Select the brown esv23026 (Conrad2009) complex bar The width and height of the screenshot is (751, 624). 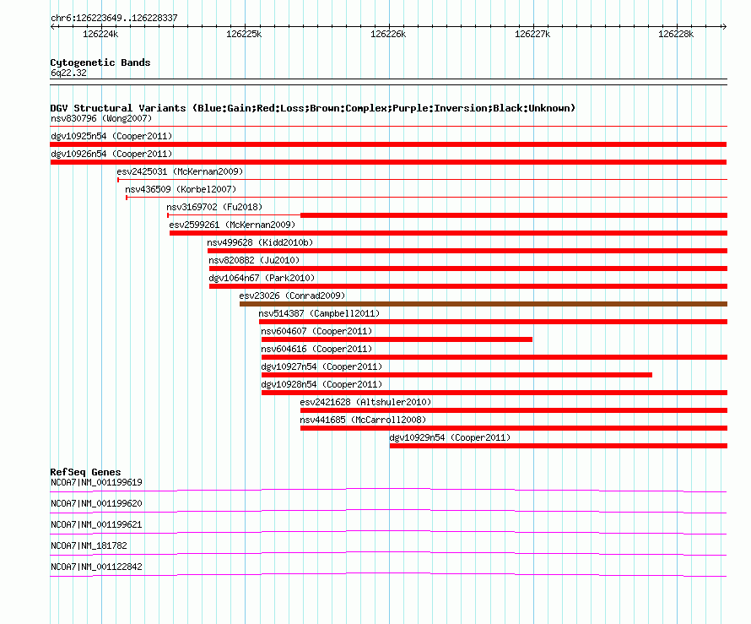click(484, 304)
